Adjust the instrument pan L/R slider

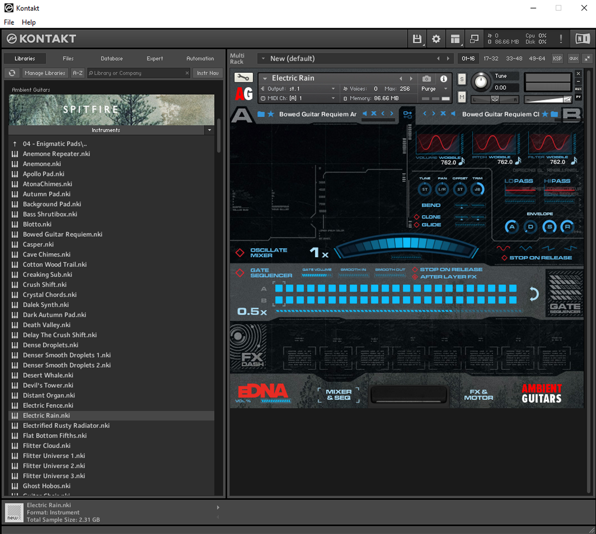click(x=495, y=100)
